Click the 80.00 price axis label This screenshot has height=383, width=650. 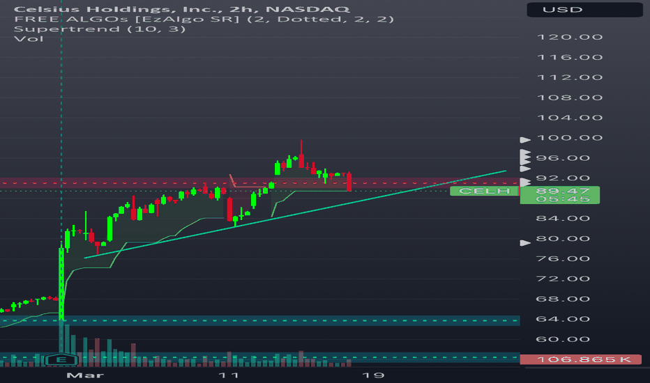tap(563, 238)
